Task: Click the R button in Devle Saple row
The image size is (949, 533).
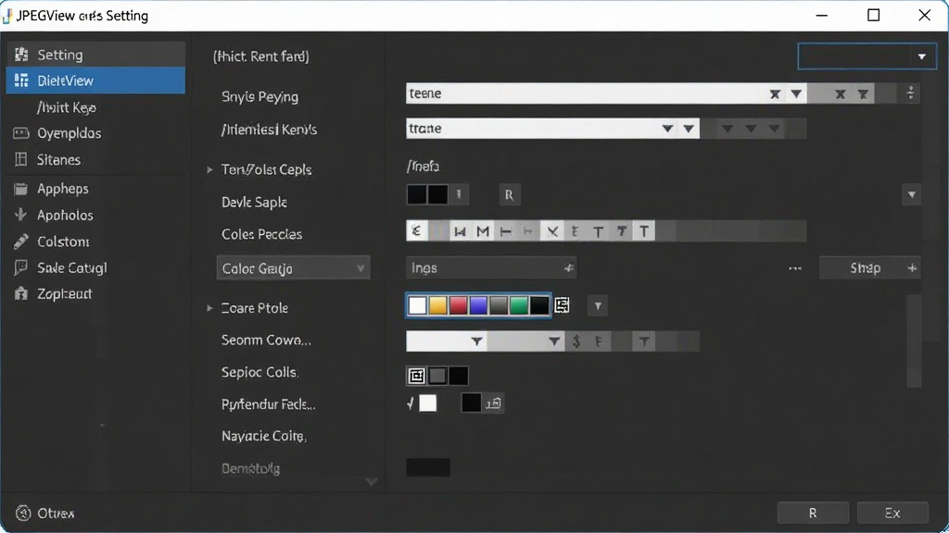Action: pyautogui.click(x=509, y=195)
